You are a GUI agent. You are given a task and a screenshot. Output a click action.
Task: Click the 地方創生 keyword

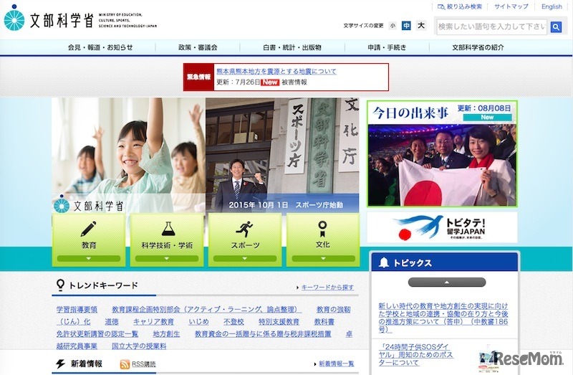(x=166, y=333)
